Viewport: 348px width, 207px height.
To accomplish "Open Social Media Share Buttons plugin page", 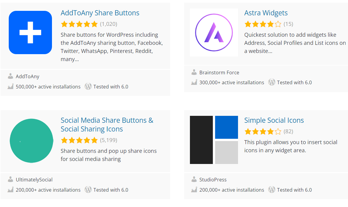I will coord(107,124).
